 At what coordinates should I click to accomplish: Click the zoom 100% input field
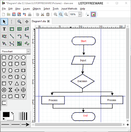(x=74, y=14)
